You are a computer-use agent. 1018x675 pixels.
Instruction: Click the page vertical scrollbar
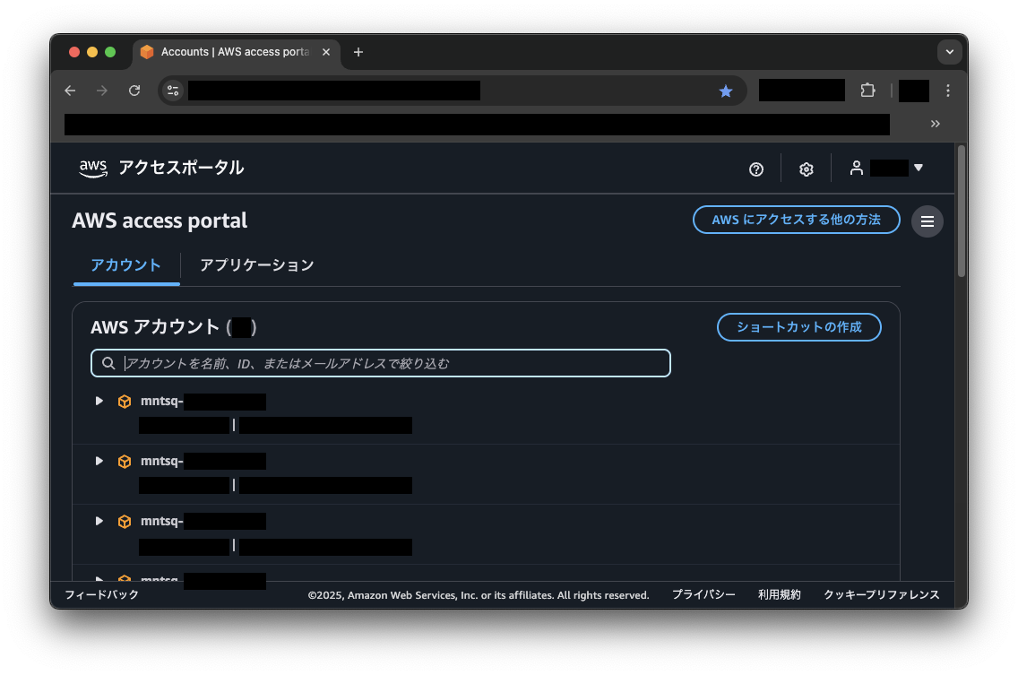pyautogui.click(x=962, y=212)
